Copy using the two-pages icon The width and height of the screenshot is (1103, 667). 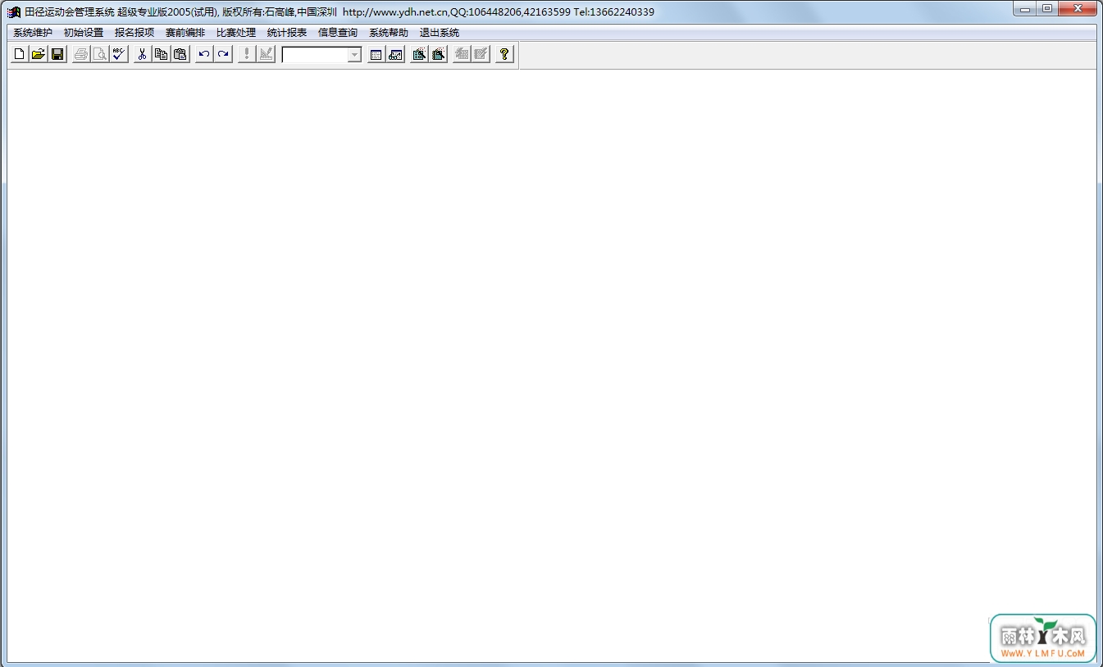click(x=162, y=55)
